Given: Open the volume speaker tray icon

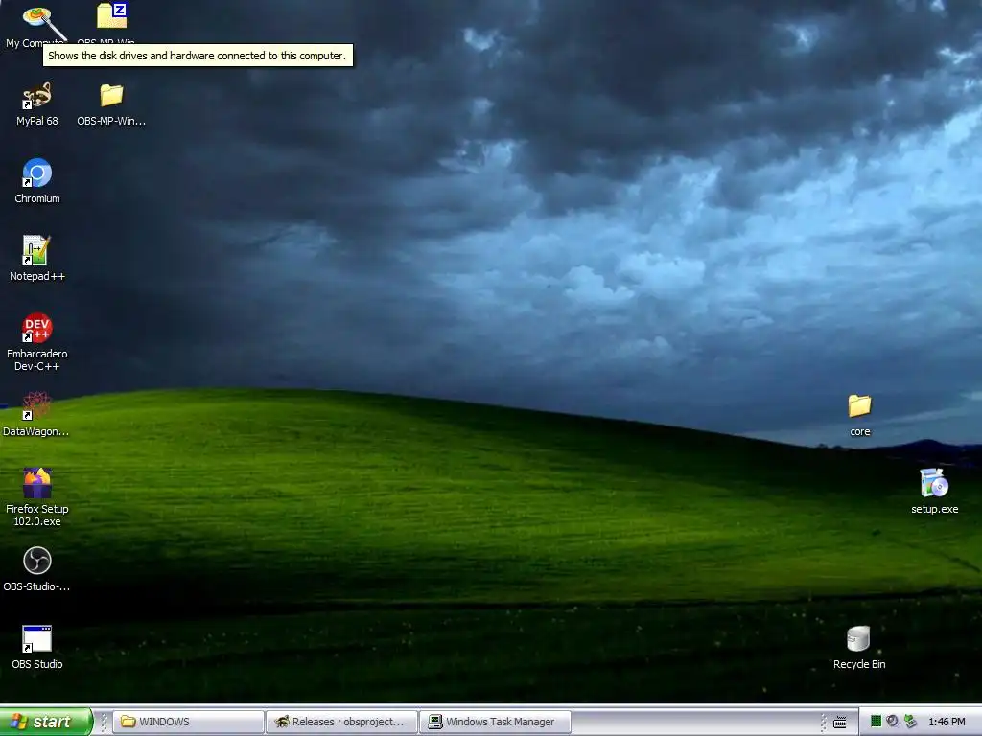Looking at the screenshot, I should point(893,722).
